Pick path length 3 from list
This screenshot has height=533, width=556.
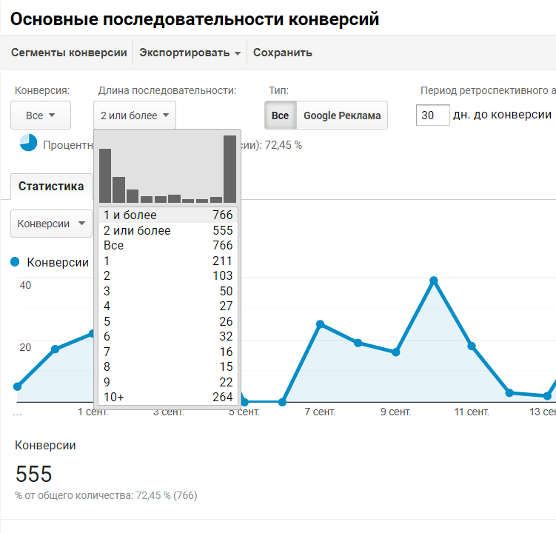(167, 291)
